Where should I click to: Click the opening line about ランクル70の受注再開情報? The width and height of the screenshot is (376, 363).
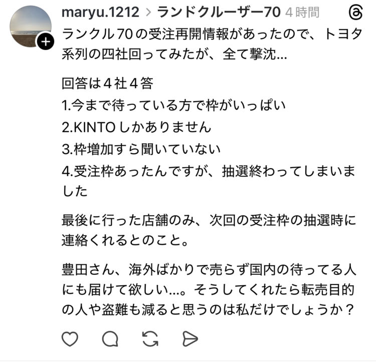212,44
